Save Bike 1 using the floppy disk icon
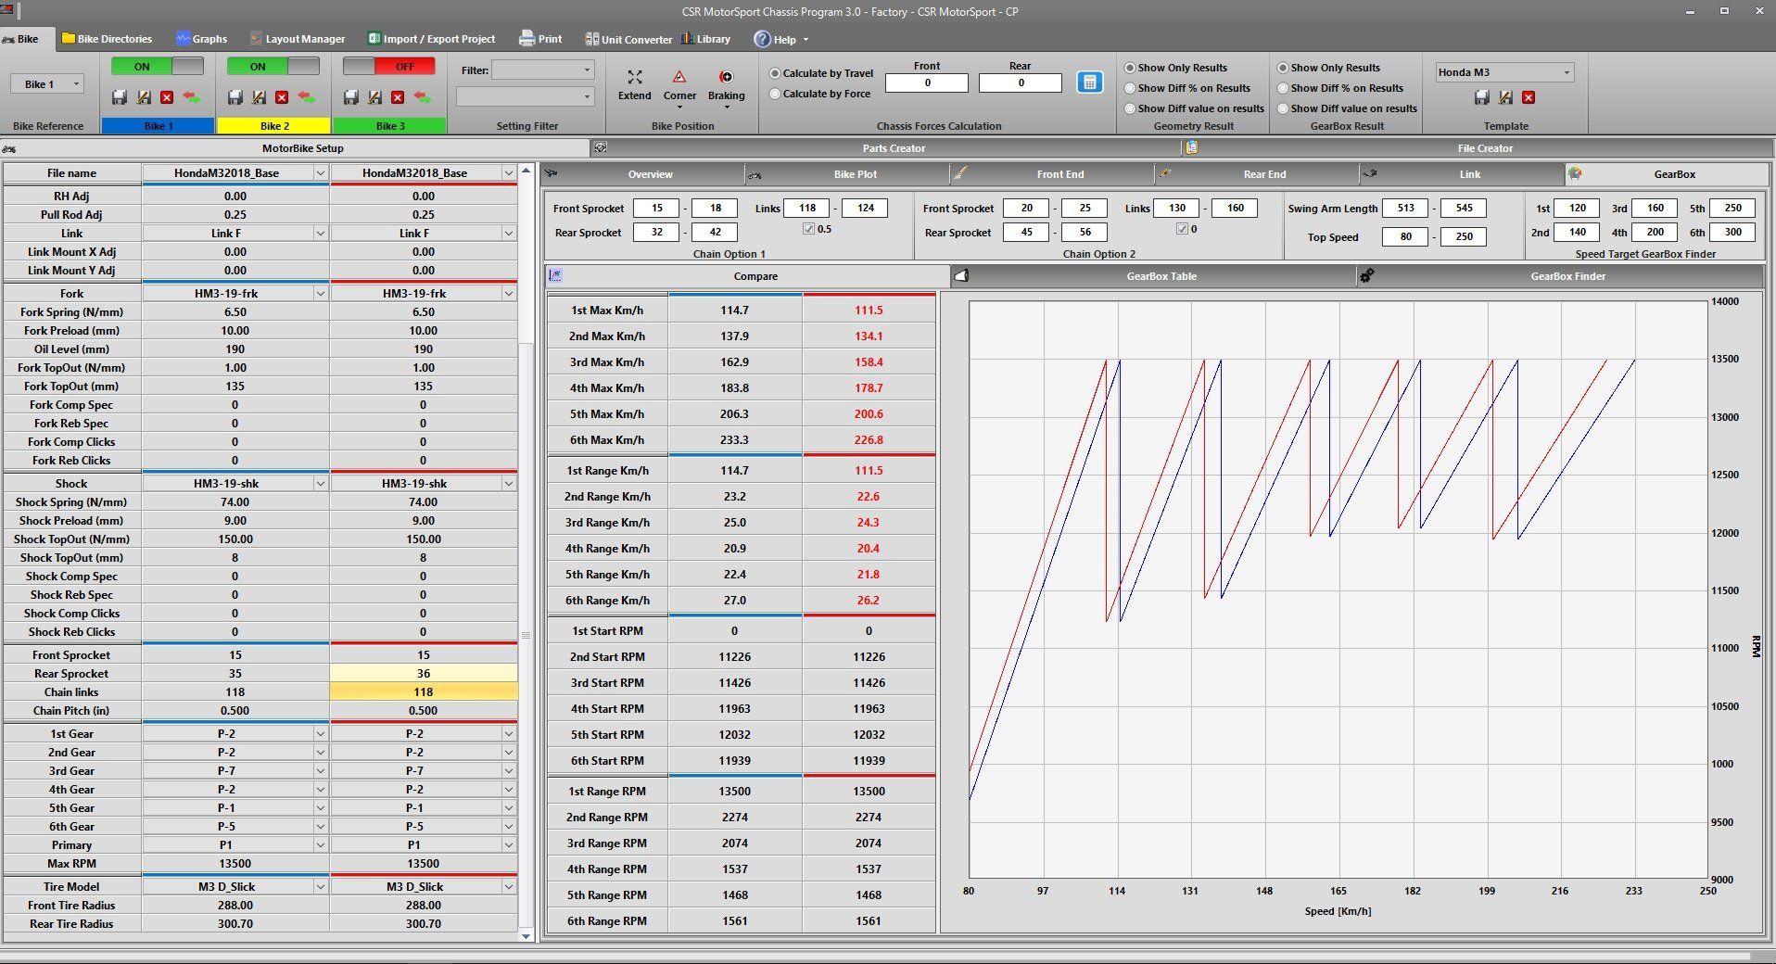The width and height of the screenshot is (1776, 964). pos(120,97)
